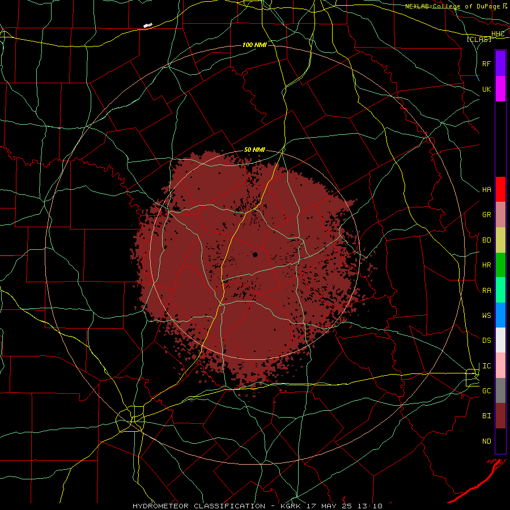
Task: Click the DS white legend swatch
Action: [500, 340]
